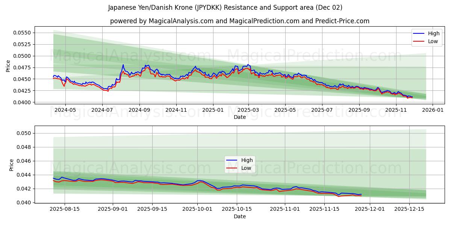Click the price peak near 2025-03
Image resolution: width=451 pixels, height=225 pixels.
pyautogui.click(x=248, y=65)
